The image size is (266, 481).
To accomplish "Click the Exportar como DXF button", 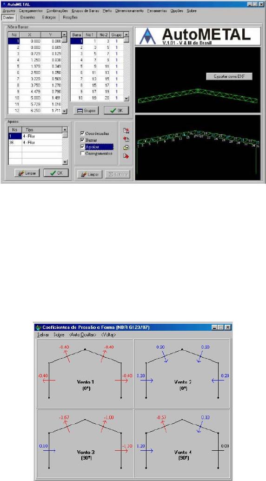I will [x=230, y=77].
